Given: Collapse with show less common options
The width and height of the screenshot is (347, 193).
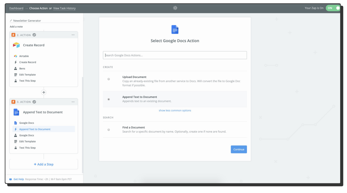Looking at the screenshot, I should (x=175, y=110).
